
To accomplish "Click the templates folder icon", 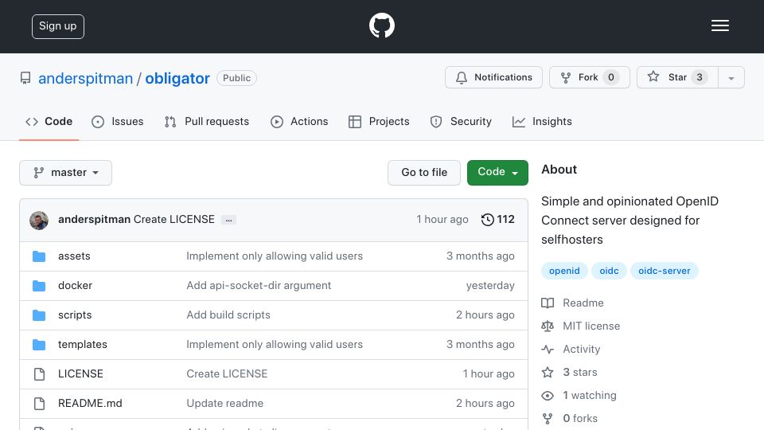I will coord(39,345).
